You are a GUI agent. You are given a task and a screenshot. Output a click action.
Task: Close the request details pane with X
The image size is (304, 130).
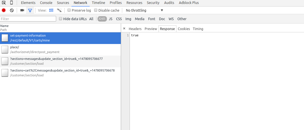[x=124, y=28]
